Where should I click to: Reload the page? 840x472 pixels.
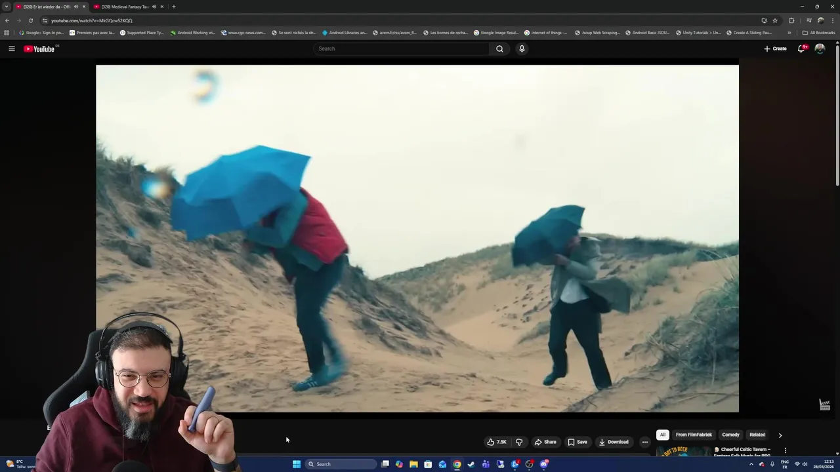(30, 20)
